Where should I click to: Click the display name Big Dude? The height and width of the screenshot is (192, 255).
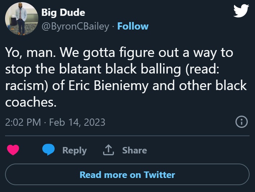[x=63, y=12]
